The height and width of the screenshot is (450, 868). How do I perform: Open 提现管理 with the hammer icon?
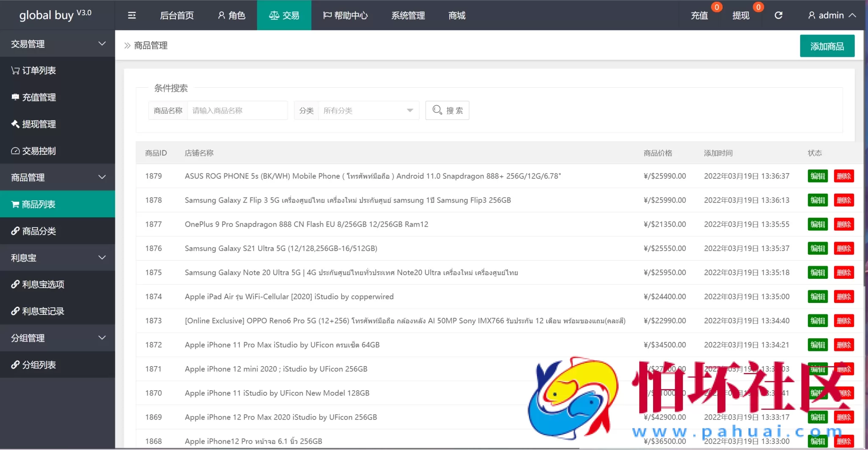[34, 124]
